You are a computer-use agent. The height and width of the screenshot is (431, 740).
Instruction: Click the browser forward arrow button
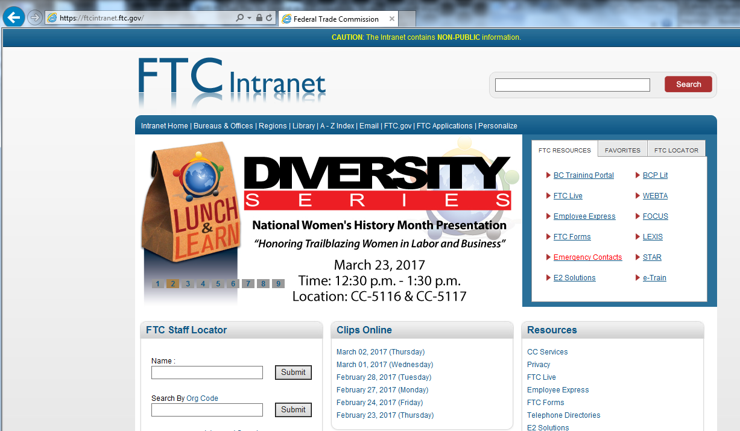point(35,18)
